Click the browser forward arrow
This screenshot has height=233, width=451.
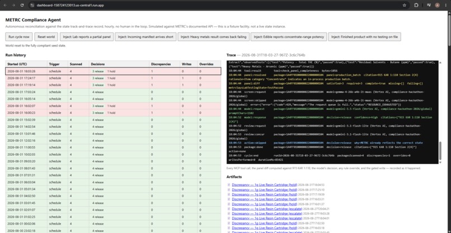13,5
